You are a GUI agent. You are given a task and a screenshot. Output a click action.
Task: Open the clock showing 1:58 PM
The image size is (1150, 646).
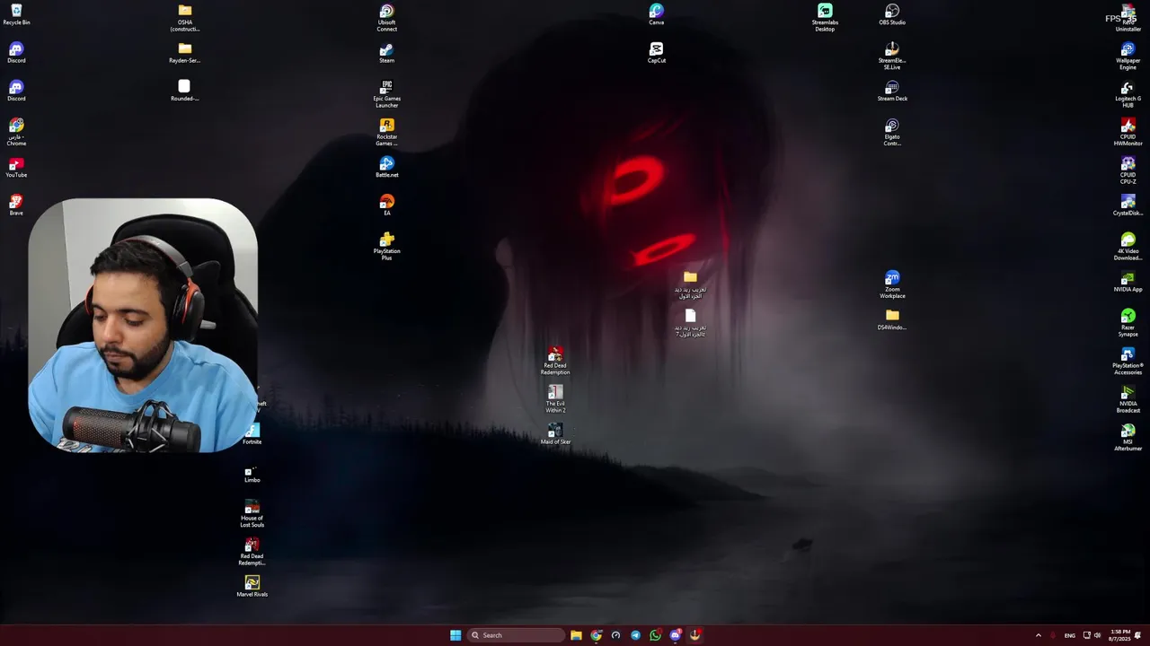[1119, 635]
